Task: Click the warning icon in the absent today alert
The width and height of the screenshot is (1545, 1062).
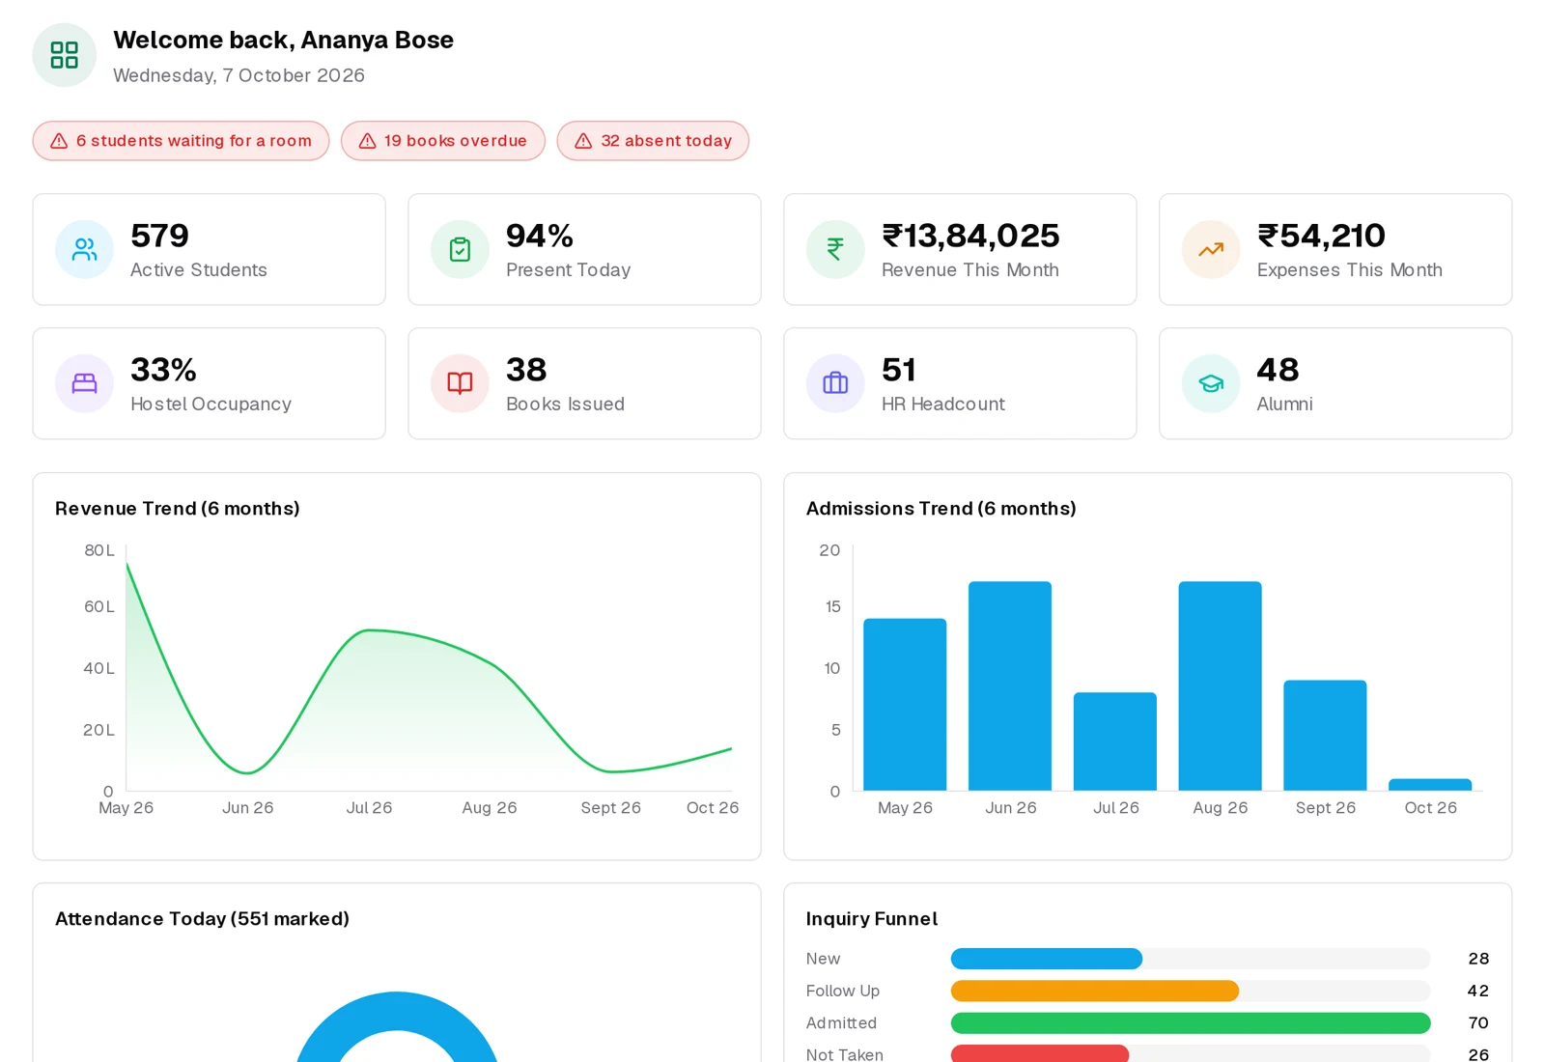Action: [583, 141]
